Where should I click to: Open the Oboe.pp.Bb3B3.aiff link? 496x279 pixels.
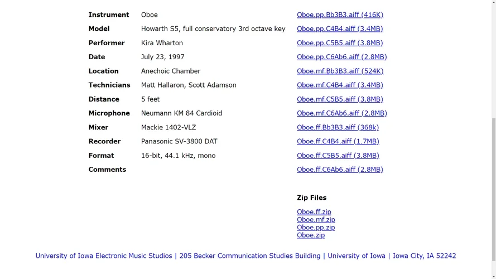point(340,15)
